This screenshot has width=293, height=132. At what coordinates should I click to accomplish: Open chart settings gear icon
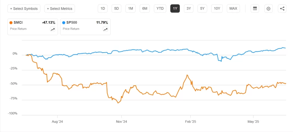click(x=268, y=9)
